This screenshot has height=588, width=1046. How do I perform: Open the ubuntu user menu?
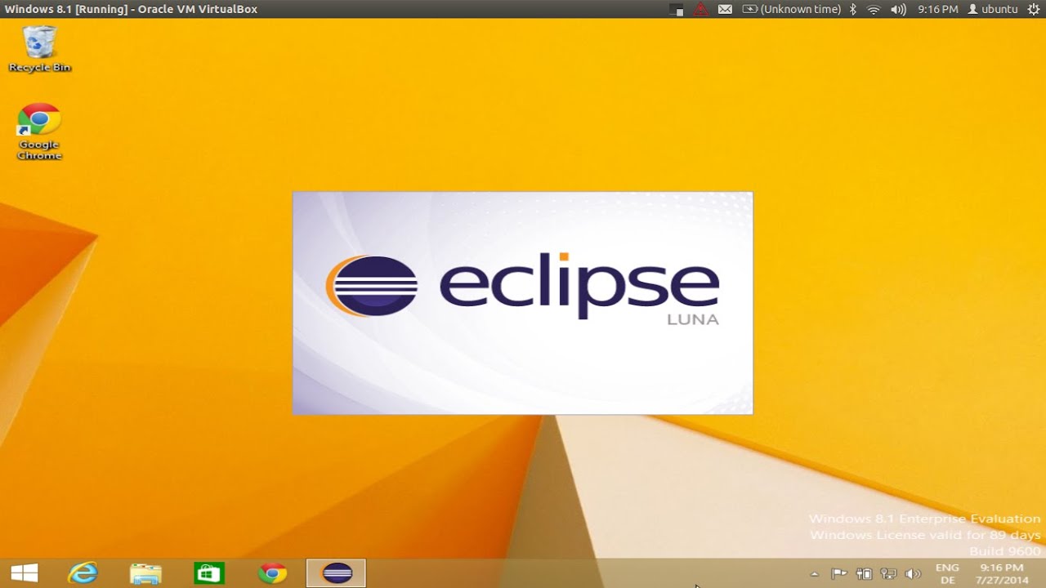[992, 9]
